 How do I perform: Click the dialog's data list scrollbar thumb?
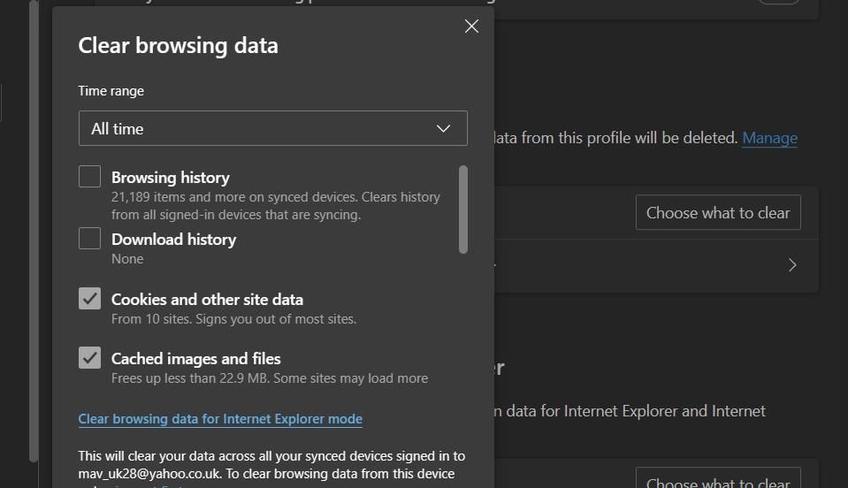(463, 210)
